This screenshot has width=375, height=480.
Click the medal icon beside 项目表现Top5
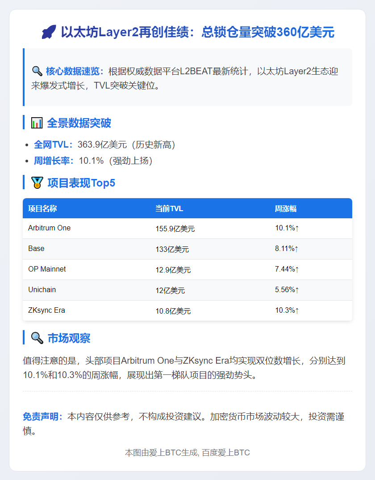(x=37, y=183)
